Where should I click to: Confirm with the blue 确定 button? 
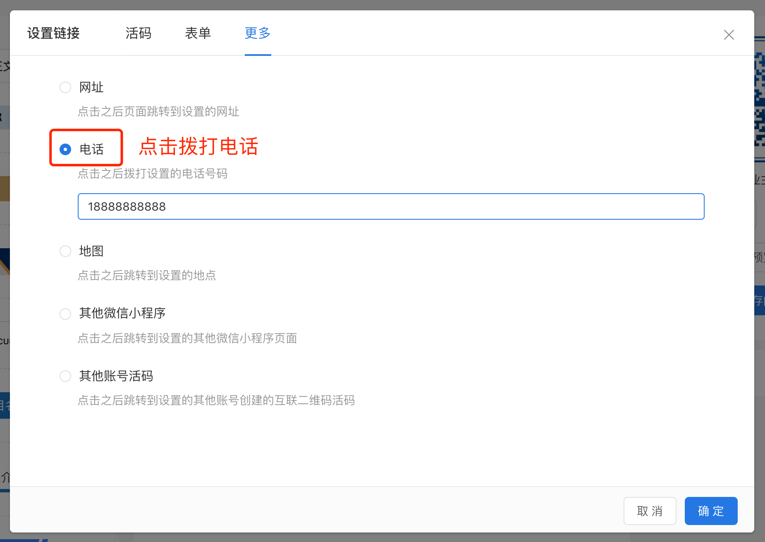coord(711,511)
